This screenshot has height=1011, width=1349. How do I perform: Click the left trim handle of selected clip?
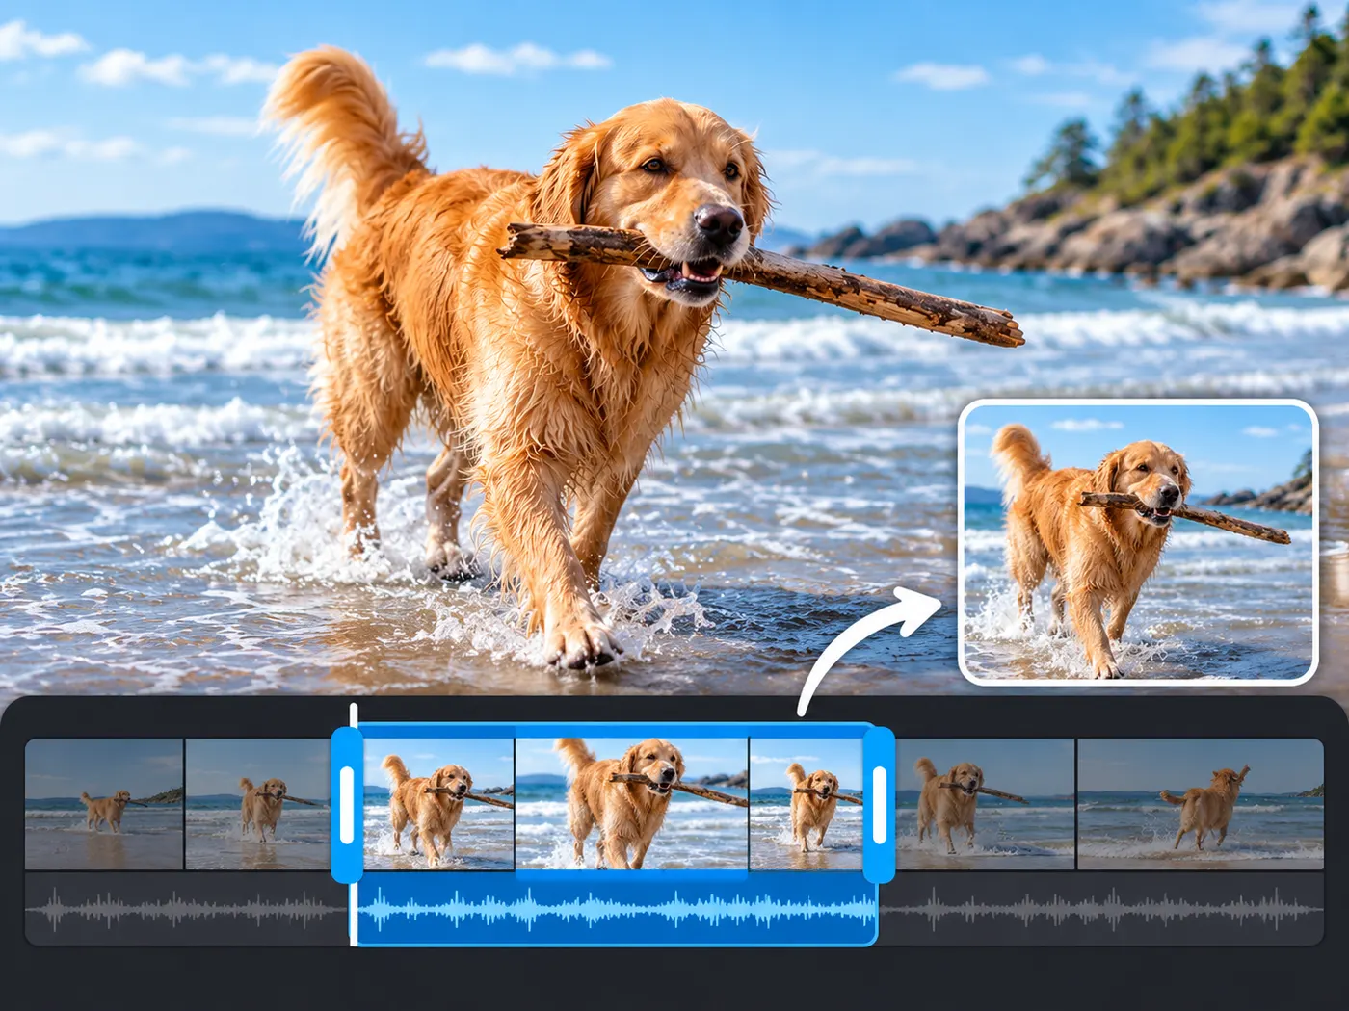(347, 805)
